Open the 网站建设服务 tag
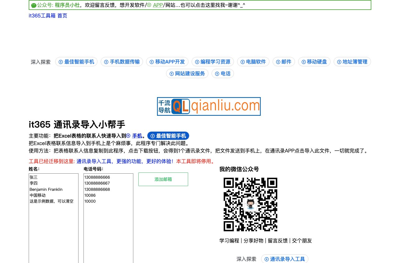The image size is (400, 263). 187,73
